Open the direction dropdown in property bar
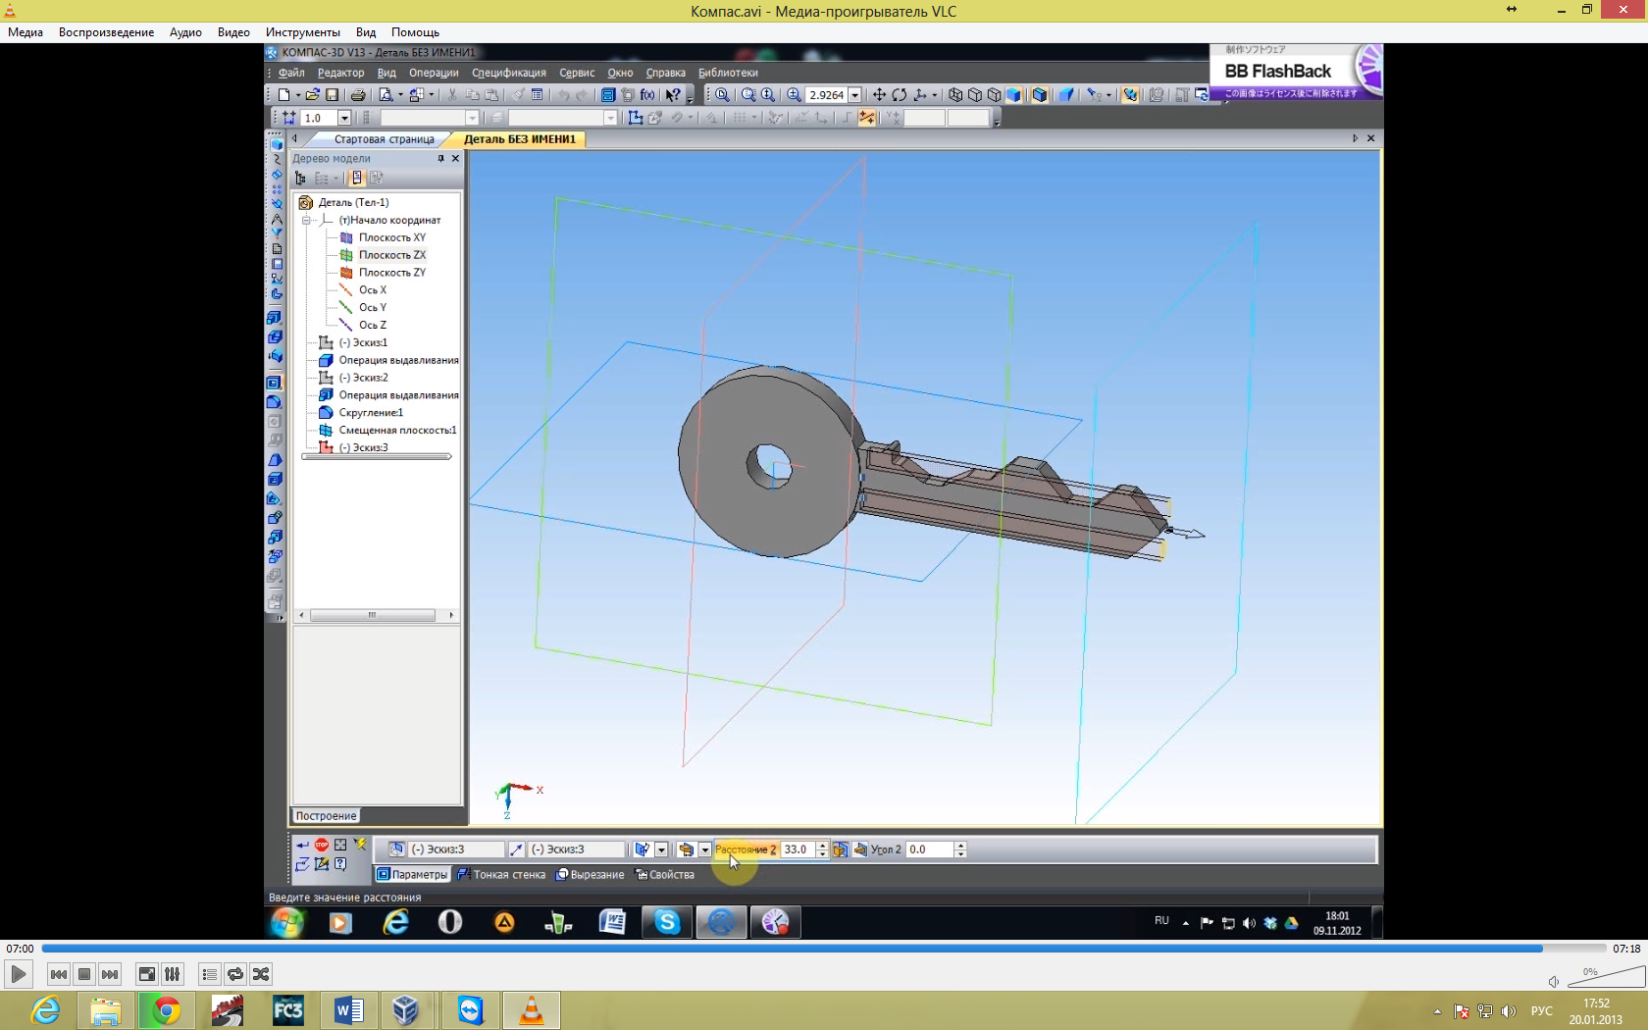Image resolution: width=1648 pixels, height=1030 pixels. point(661,850)
